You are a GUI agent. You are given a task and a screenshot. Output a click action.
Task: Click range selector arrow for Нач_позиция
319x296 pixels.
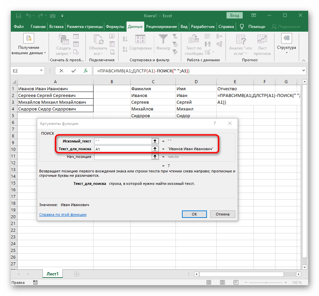pos(155,157)
